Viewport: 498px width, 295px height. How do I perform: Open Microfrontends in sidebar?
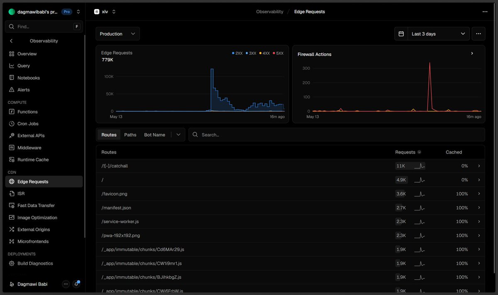click(x=44, y=242)
